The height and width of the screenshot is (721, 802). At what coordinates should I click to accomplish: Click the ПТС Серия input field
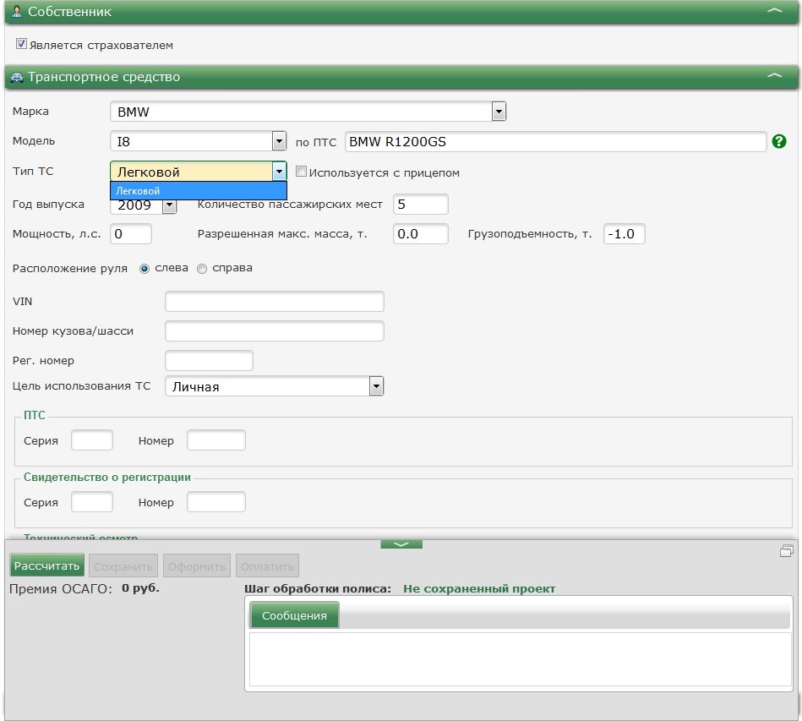pyautogui.click(x=92, y=440)
